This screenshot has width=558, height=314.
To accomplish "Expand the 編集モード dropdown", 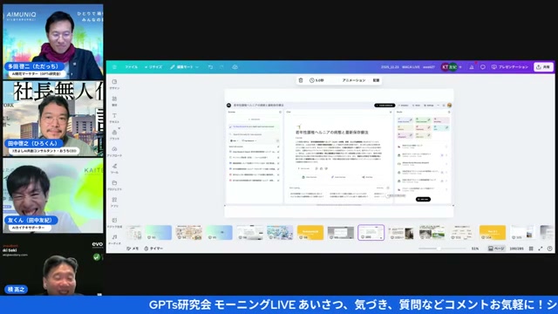I will click(184, 67).
